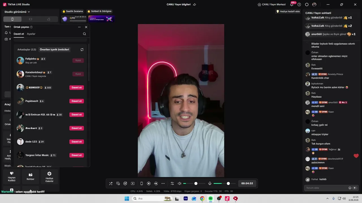Screen dimensions: 362x203
Task: Invite Emircan Kül. 66 to co-host
Action: pyautogui.click(x=77, y=114)
